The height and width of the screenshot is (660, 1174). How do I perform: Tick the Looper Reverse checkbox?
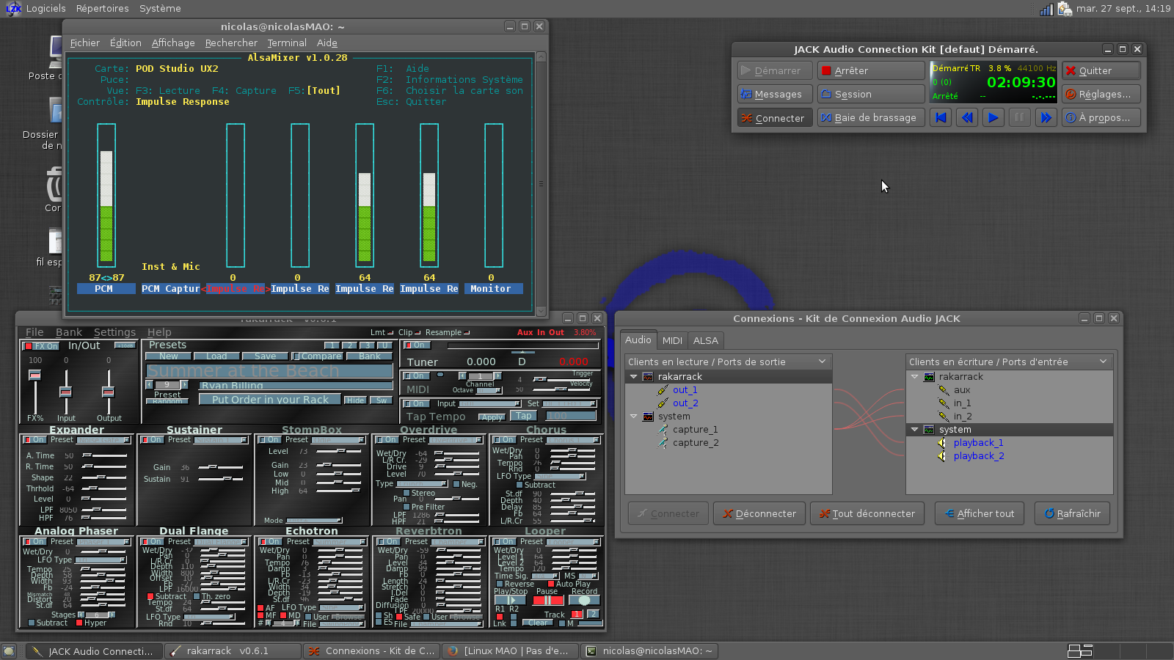pos(500,584)
